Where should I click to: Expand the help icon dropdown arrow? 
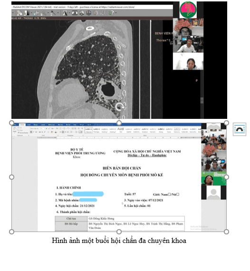pyautogui.click(x=116, y=13)
